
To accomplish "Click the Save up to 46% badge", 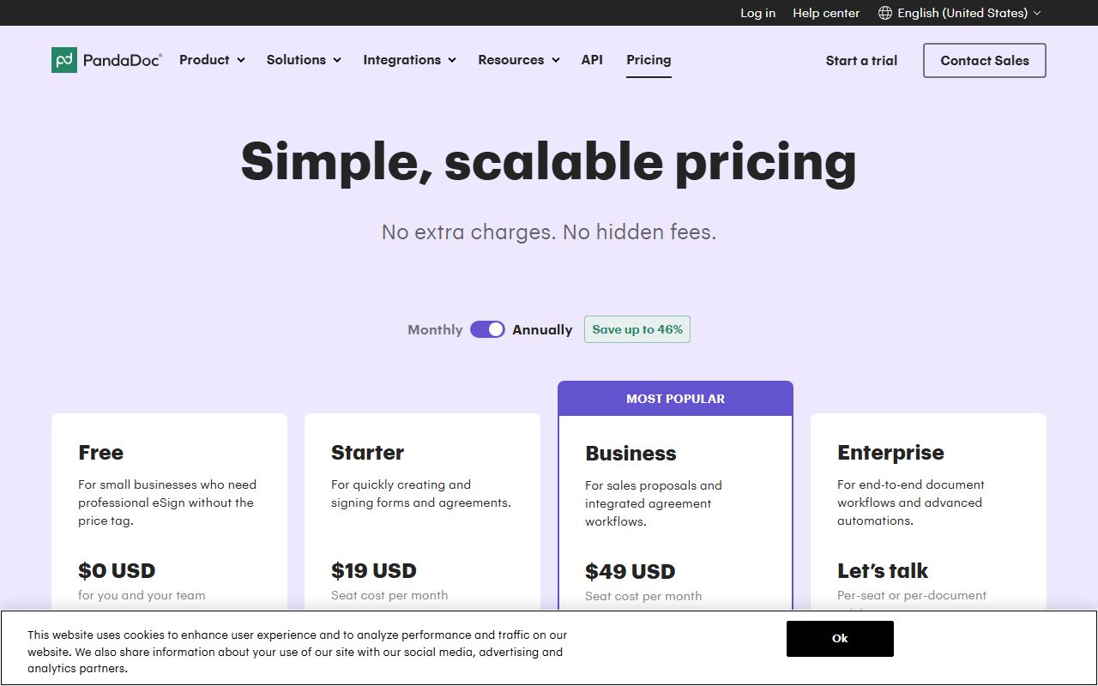I will (x=637, y=329).
